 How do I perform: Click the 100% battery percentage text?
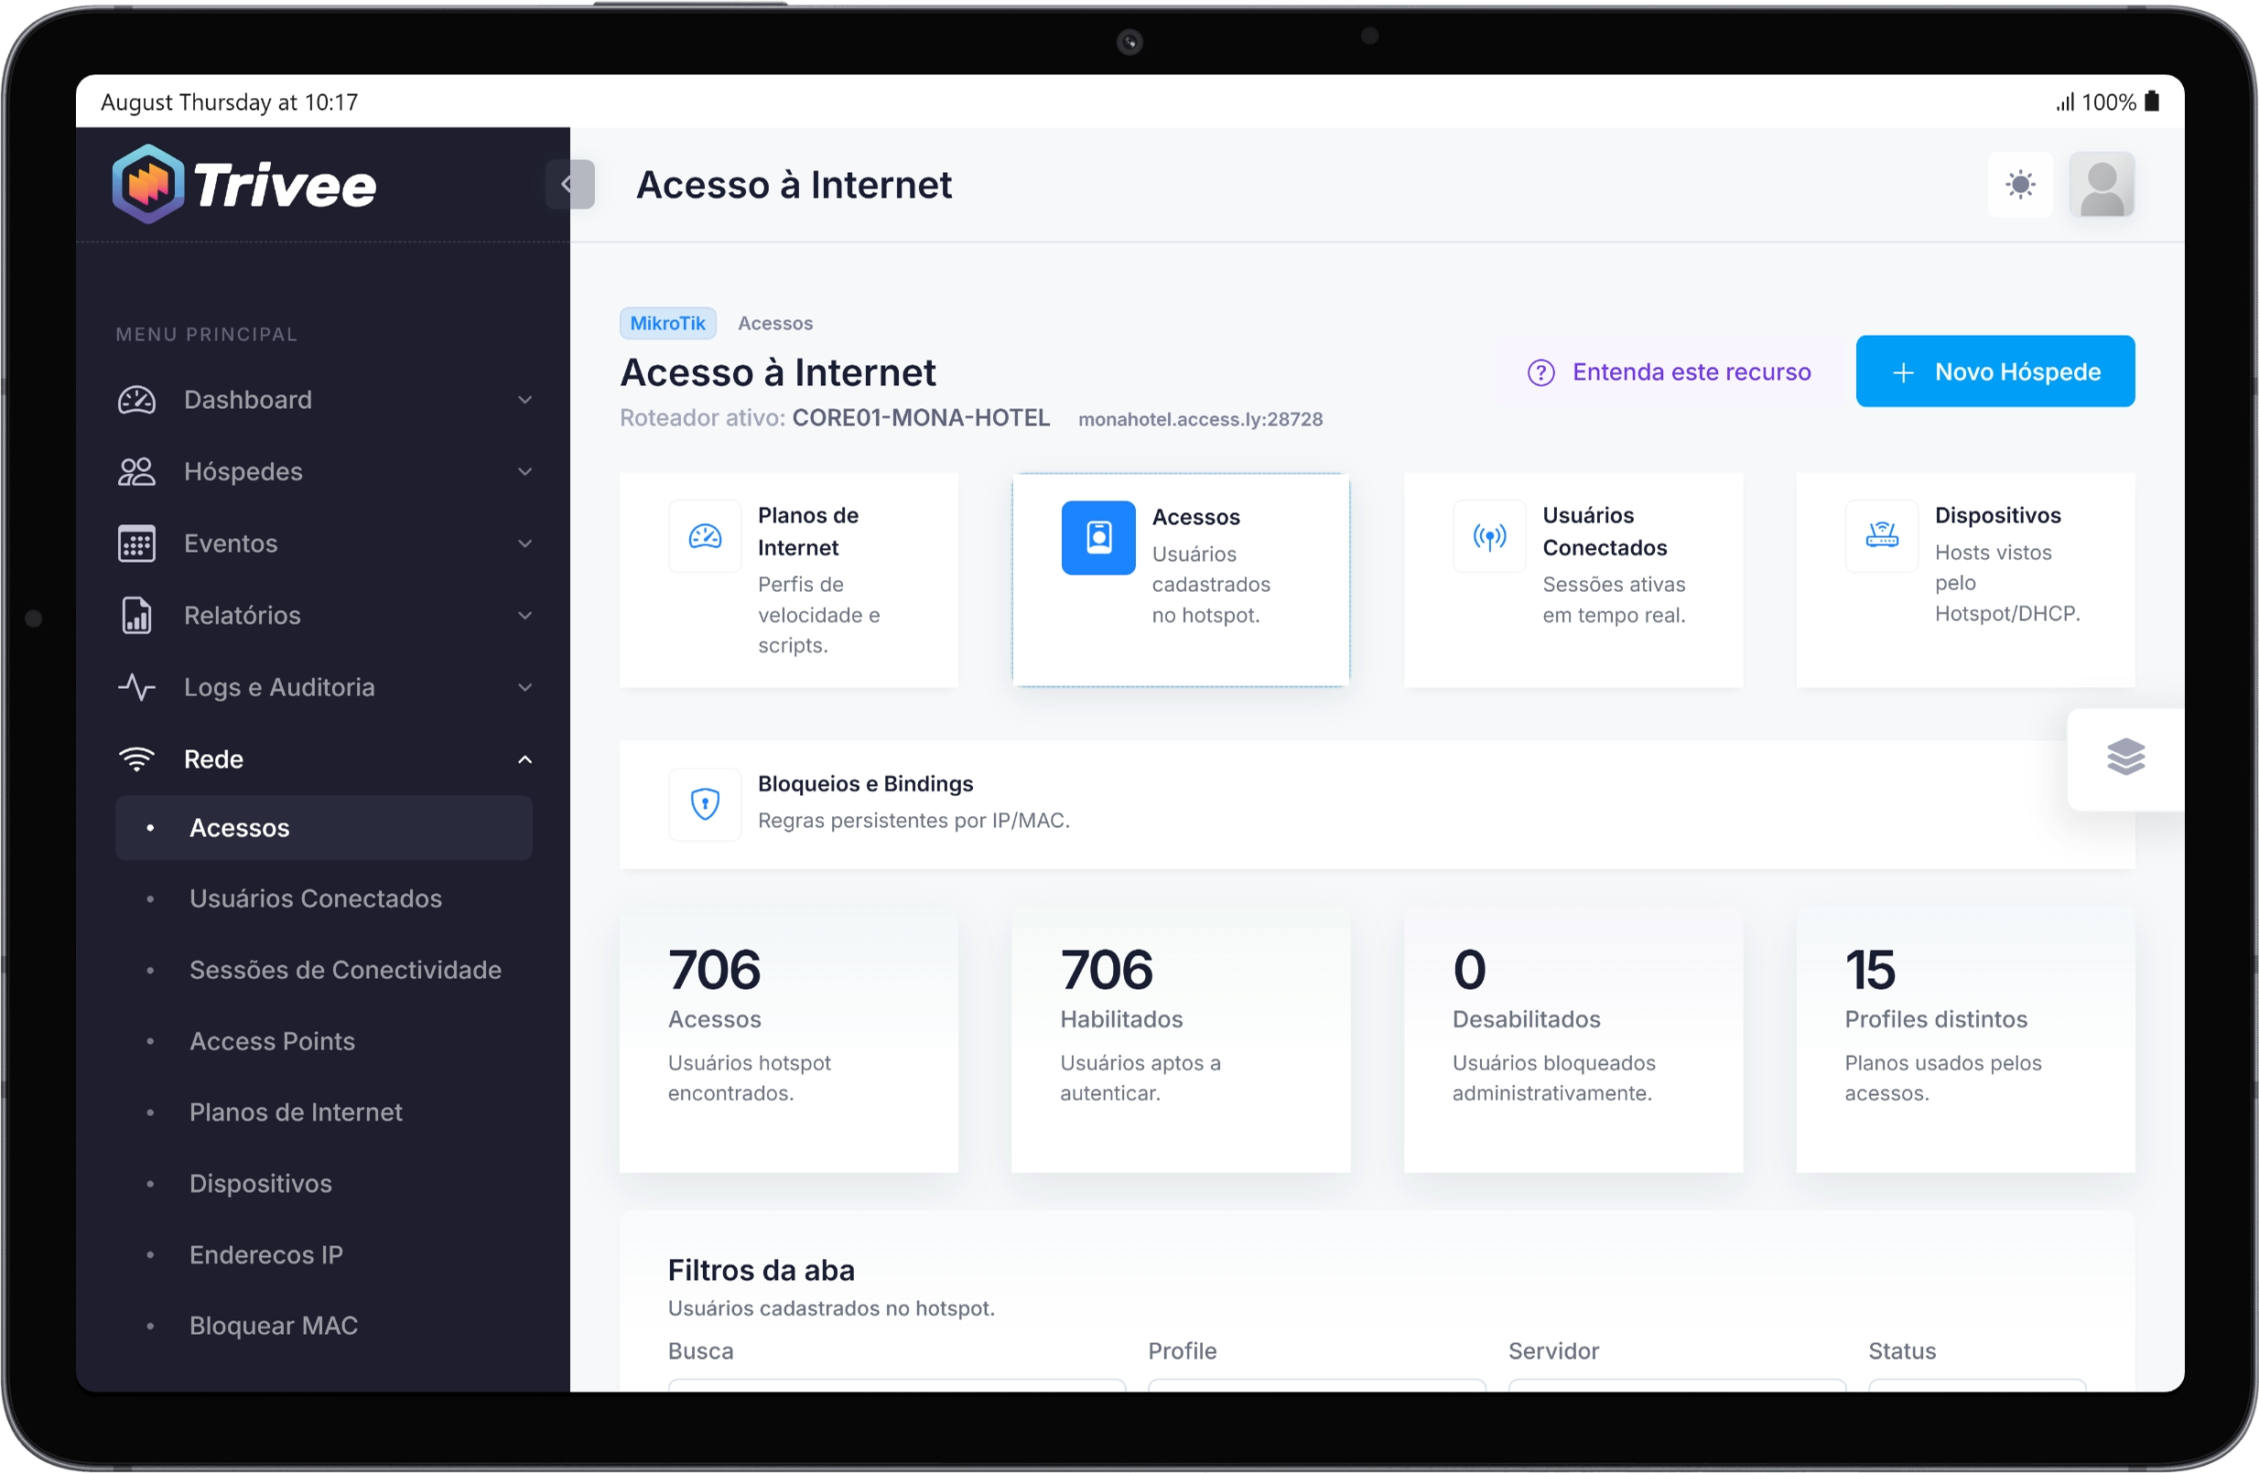click(x=2108, y=102)
